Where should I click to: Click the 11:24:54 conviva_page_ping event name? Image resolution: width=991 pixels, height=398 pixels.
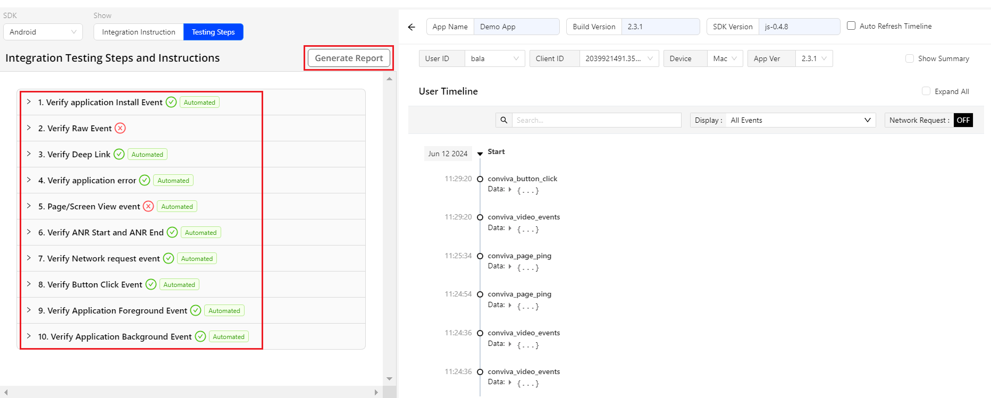click(x=519, y=294)
